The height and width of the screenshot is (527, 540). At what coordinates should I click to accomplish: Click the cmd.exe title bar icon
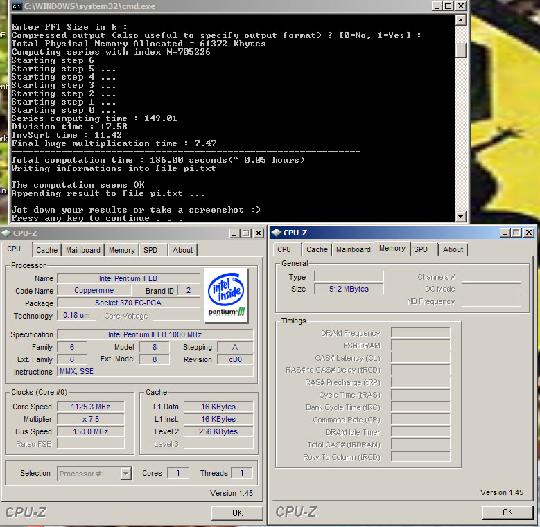tap(17, 6)
